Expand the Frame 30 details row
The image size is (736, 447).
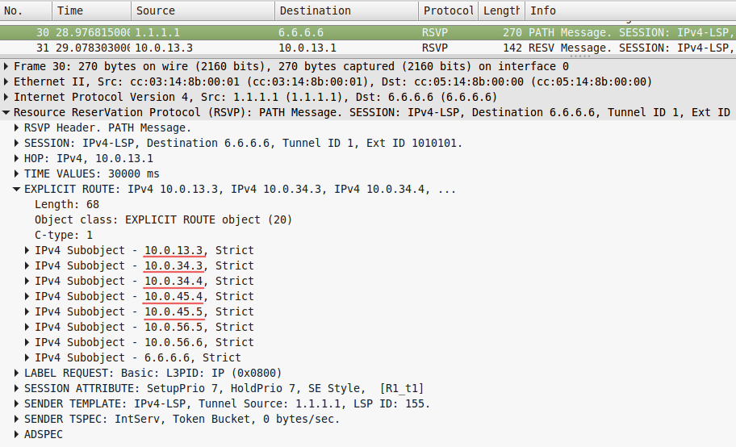click(7, 66)
